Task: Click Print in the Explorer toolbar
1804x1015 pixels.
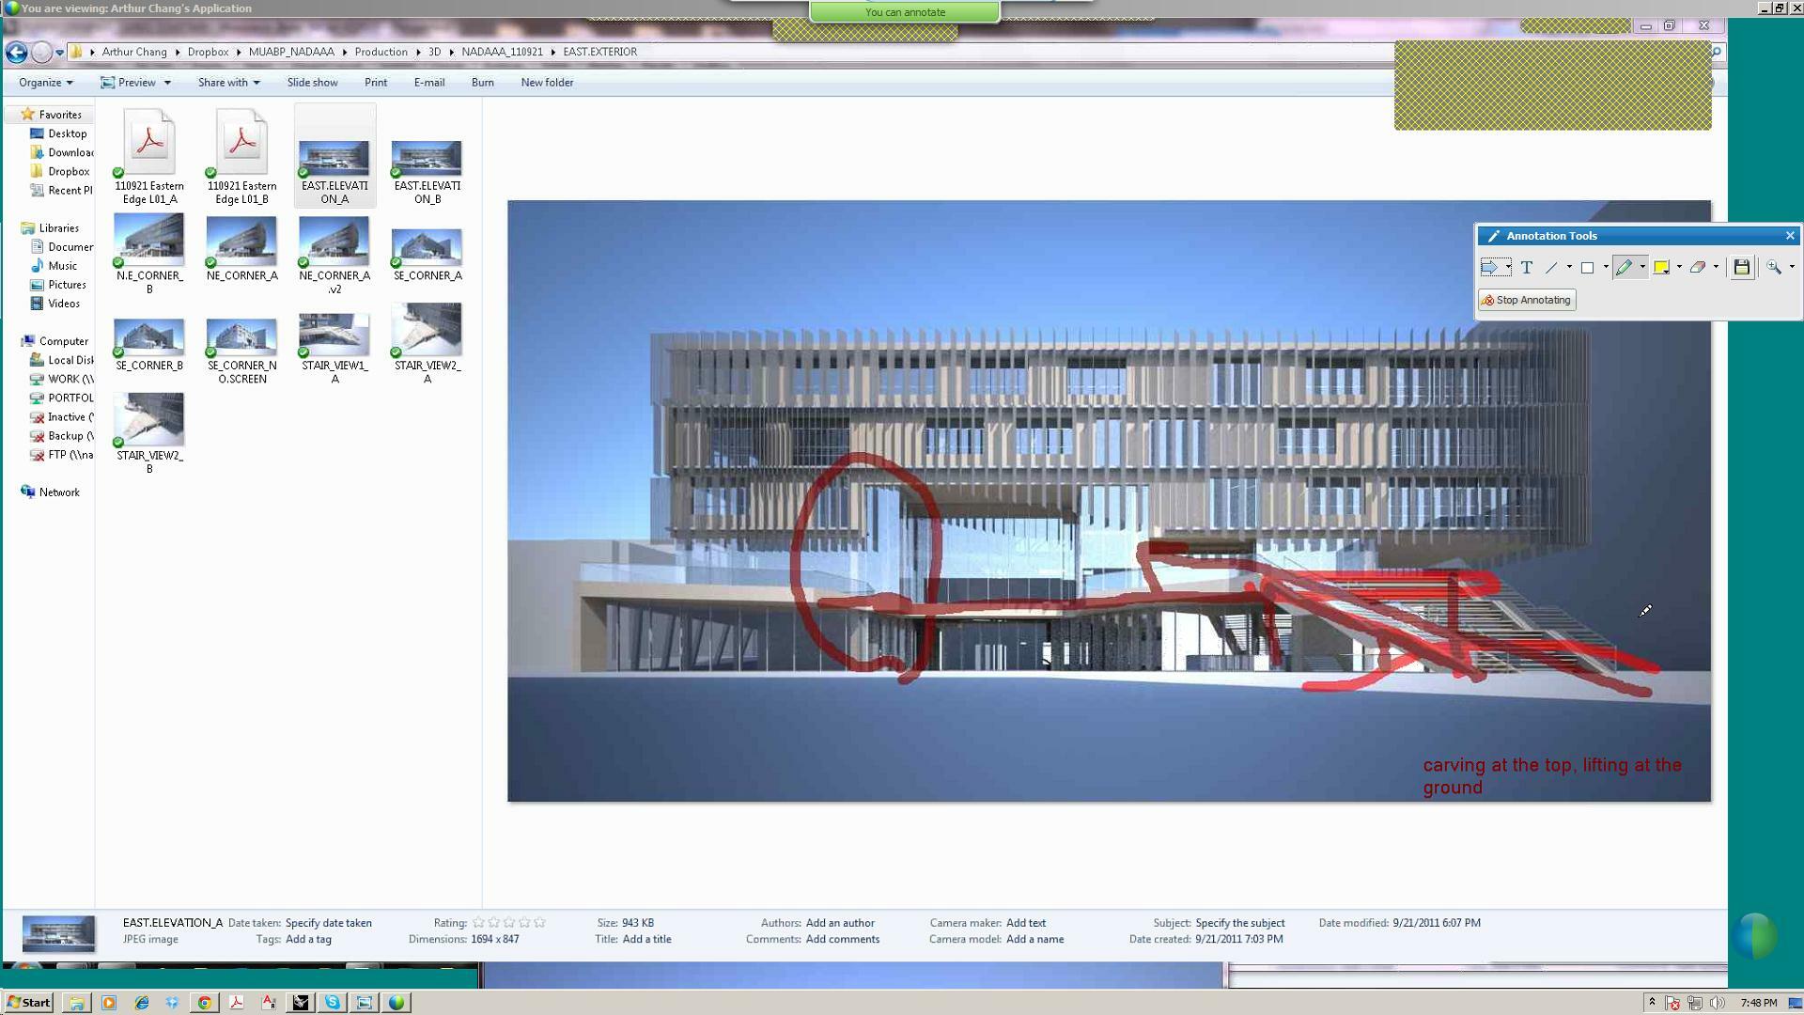Action: pos(376,83)
